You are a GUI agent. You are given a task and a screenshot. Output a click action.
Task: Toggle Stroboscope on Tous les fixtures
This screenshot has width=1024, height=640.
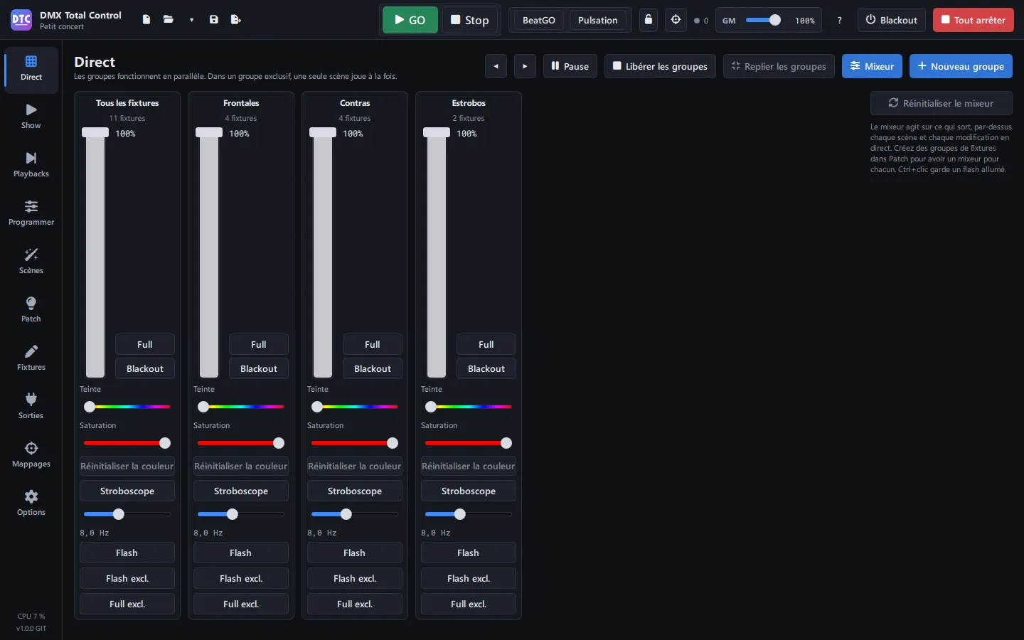(127, 491)
